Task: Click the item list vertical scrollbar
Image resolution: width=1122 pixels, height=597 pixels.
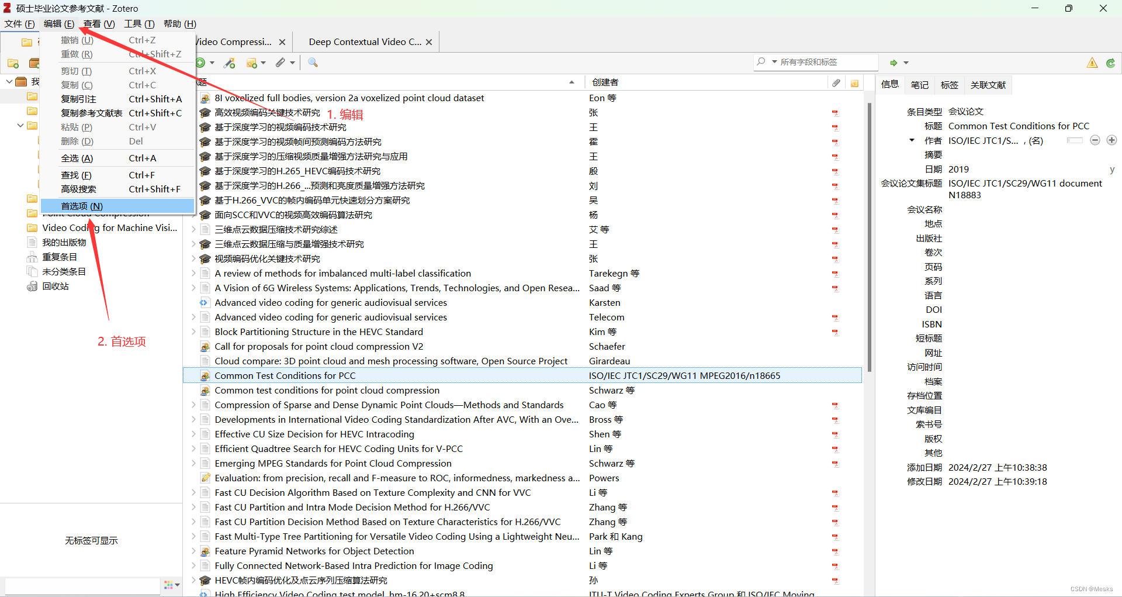Action: coord(869,237)
